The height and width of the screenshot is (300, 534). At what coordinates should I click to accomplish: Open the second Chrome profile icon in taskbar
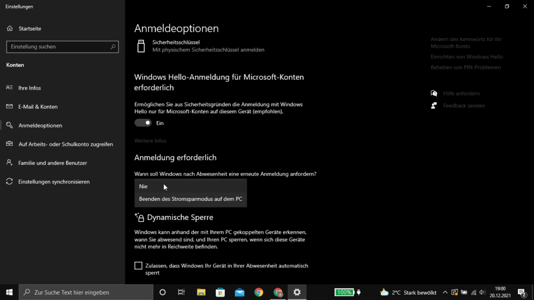(278, 292)
